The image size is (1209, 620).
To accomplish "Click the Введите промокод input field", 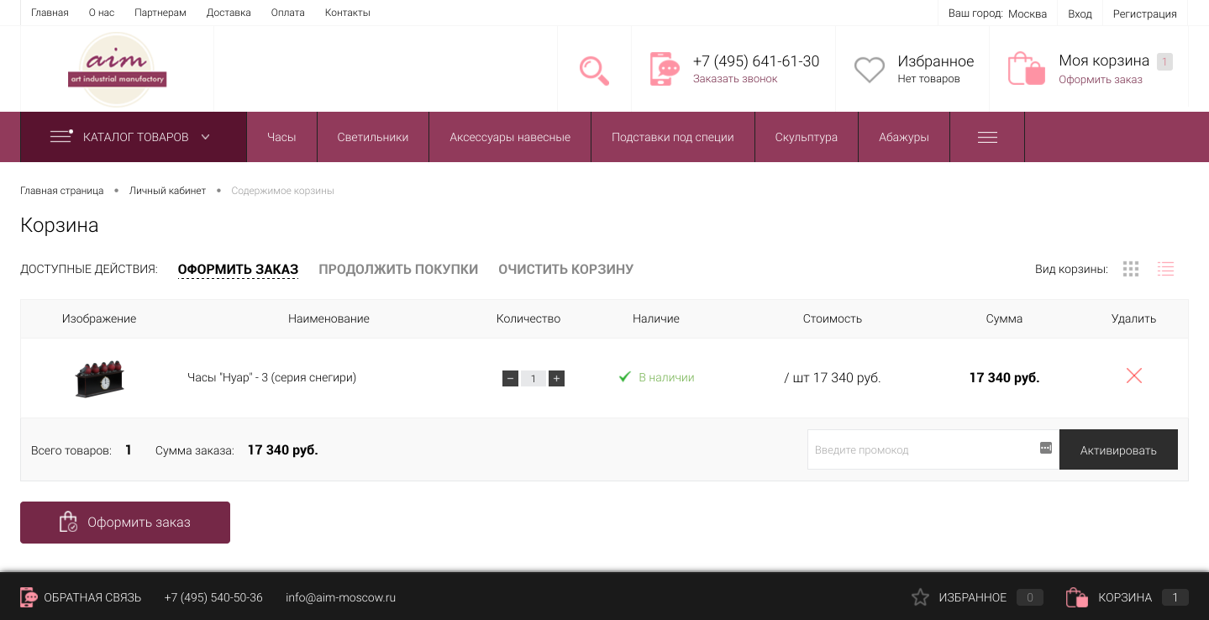I will [920, 449].
